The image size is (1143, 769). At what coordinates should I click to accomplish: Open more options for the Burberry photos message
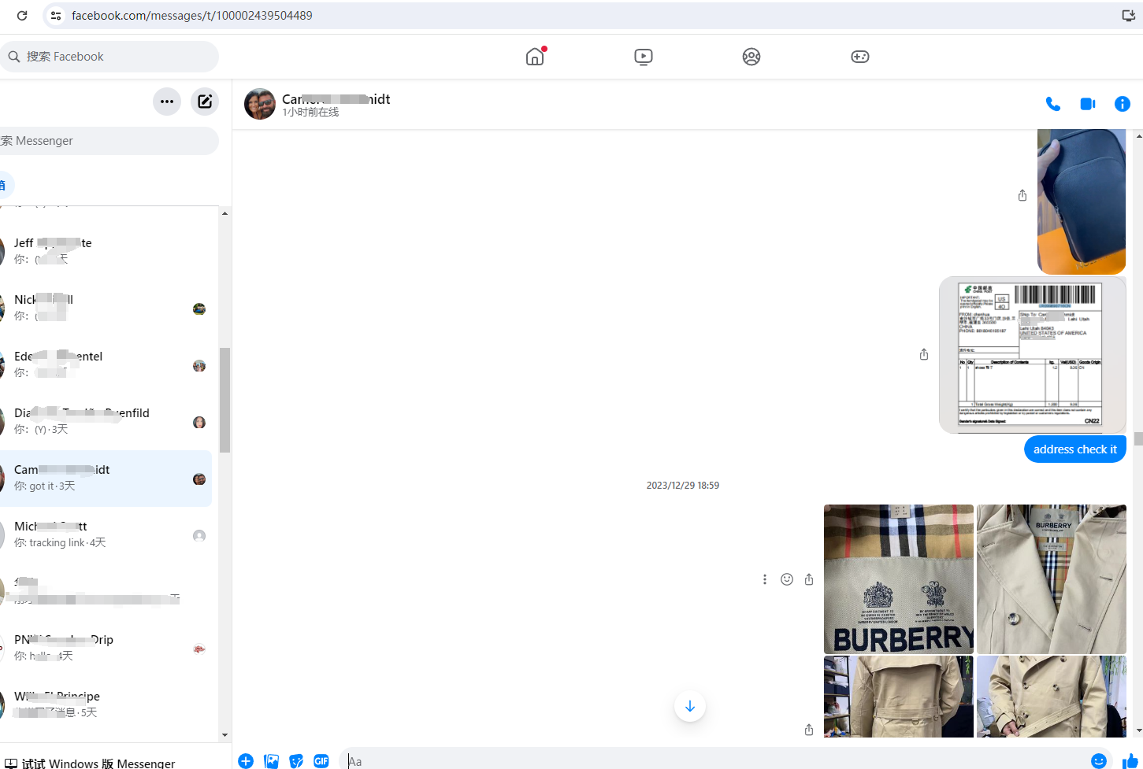tap(764, 579)
